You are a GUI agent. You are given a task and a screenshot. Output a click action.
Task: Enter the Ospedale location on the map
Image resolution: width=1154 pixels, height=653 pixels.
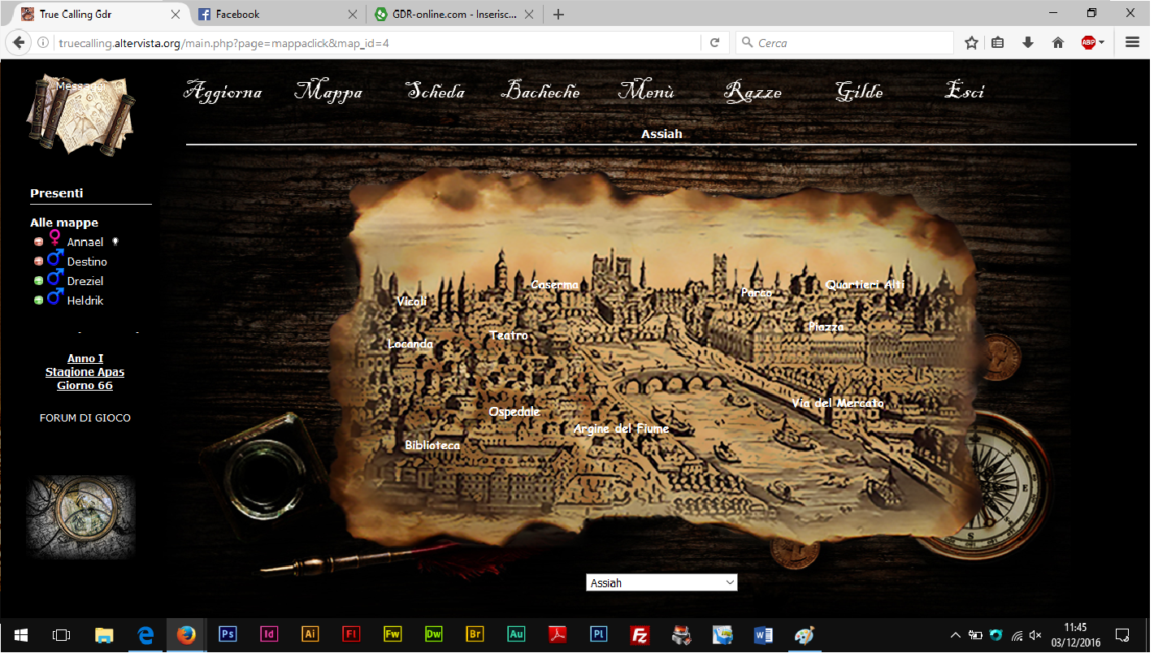coord(514,412)
